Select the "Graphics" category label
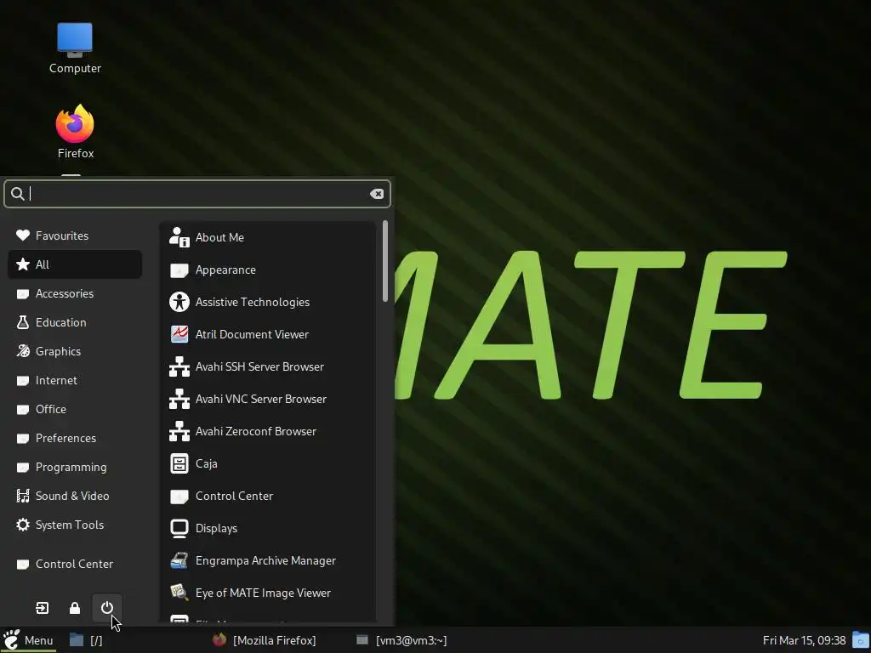This screenshot has height=653, width=871. (59, 351)
